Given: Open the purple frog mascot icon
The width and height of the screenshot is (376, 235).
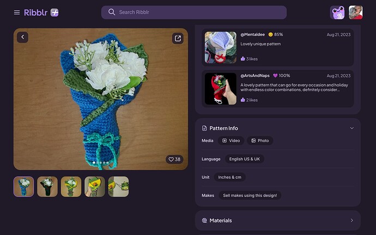Looking at the screenshot, I should 337,13.
